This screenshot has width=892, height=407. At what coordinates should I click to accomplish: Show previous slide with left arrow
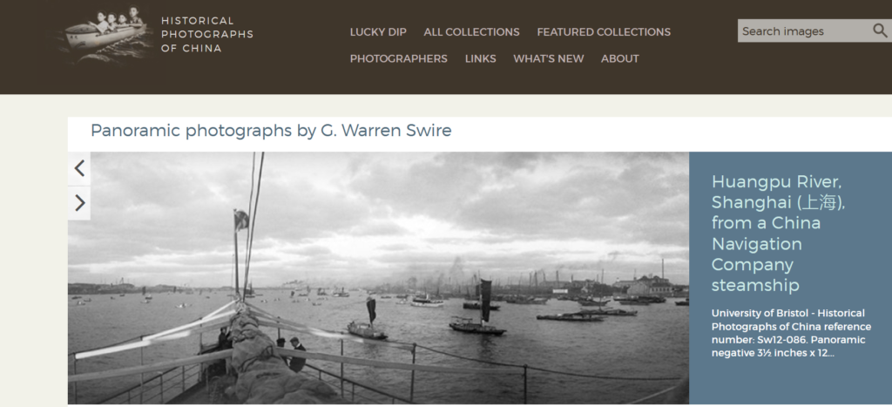(x=79, y=168)
